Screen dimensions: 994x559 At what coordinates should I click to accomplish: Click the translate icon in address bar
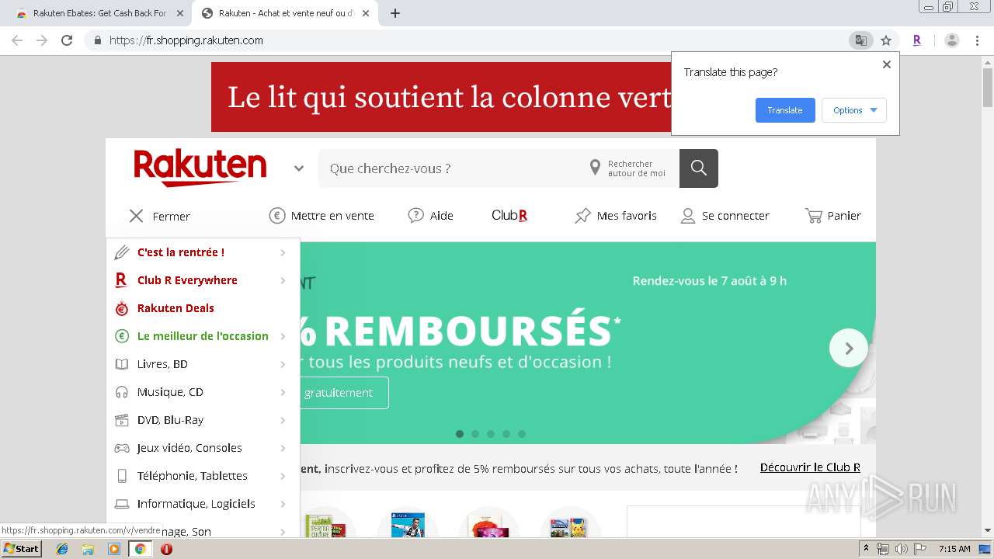[860, 40]
